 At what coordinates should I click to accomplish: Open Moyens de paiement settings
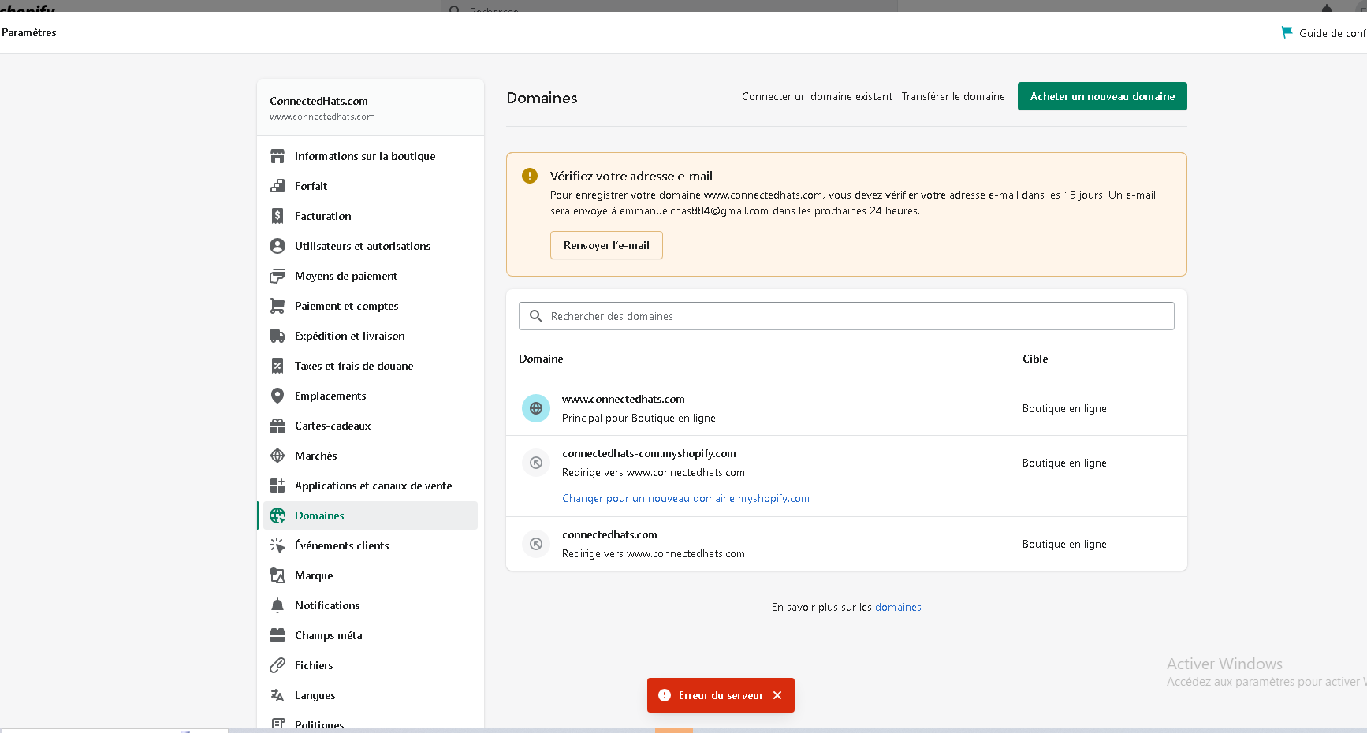[x=345, y=276]
